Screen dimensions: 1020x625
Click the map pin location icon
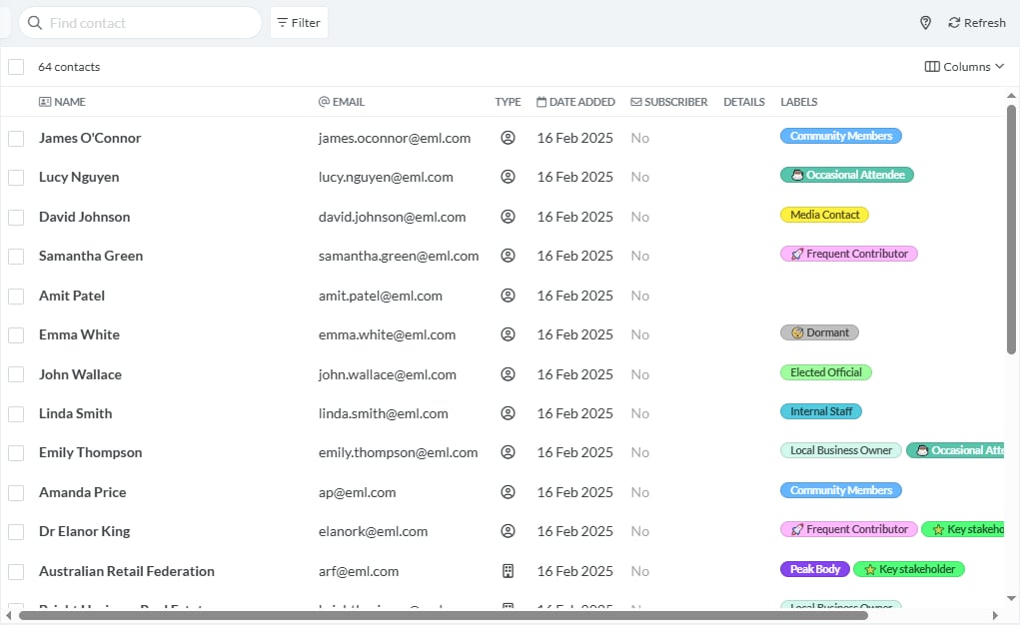(925, 23)
